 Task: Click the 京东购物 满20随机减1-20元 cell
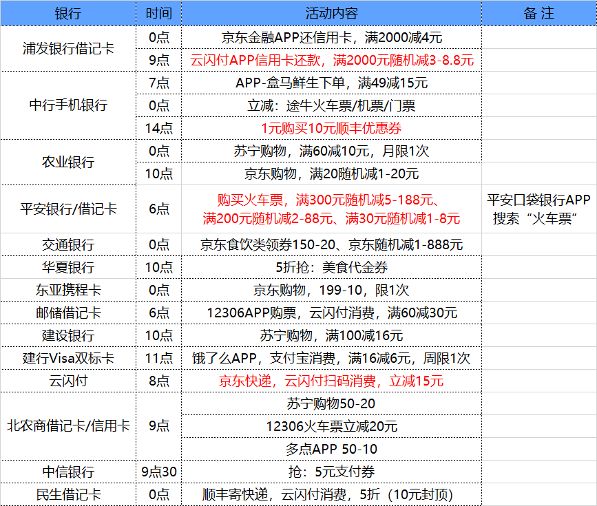tap(332, 174)
